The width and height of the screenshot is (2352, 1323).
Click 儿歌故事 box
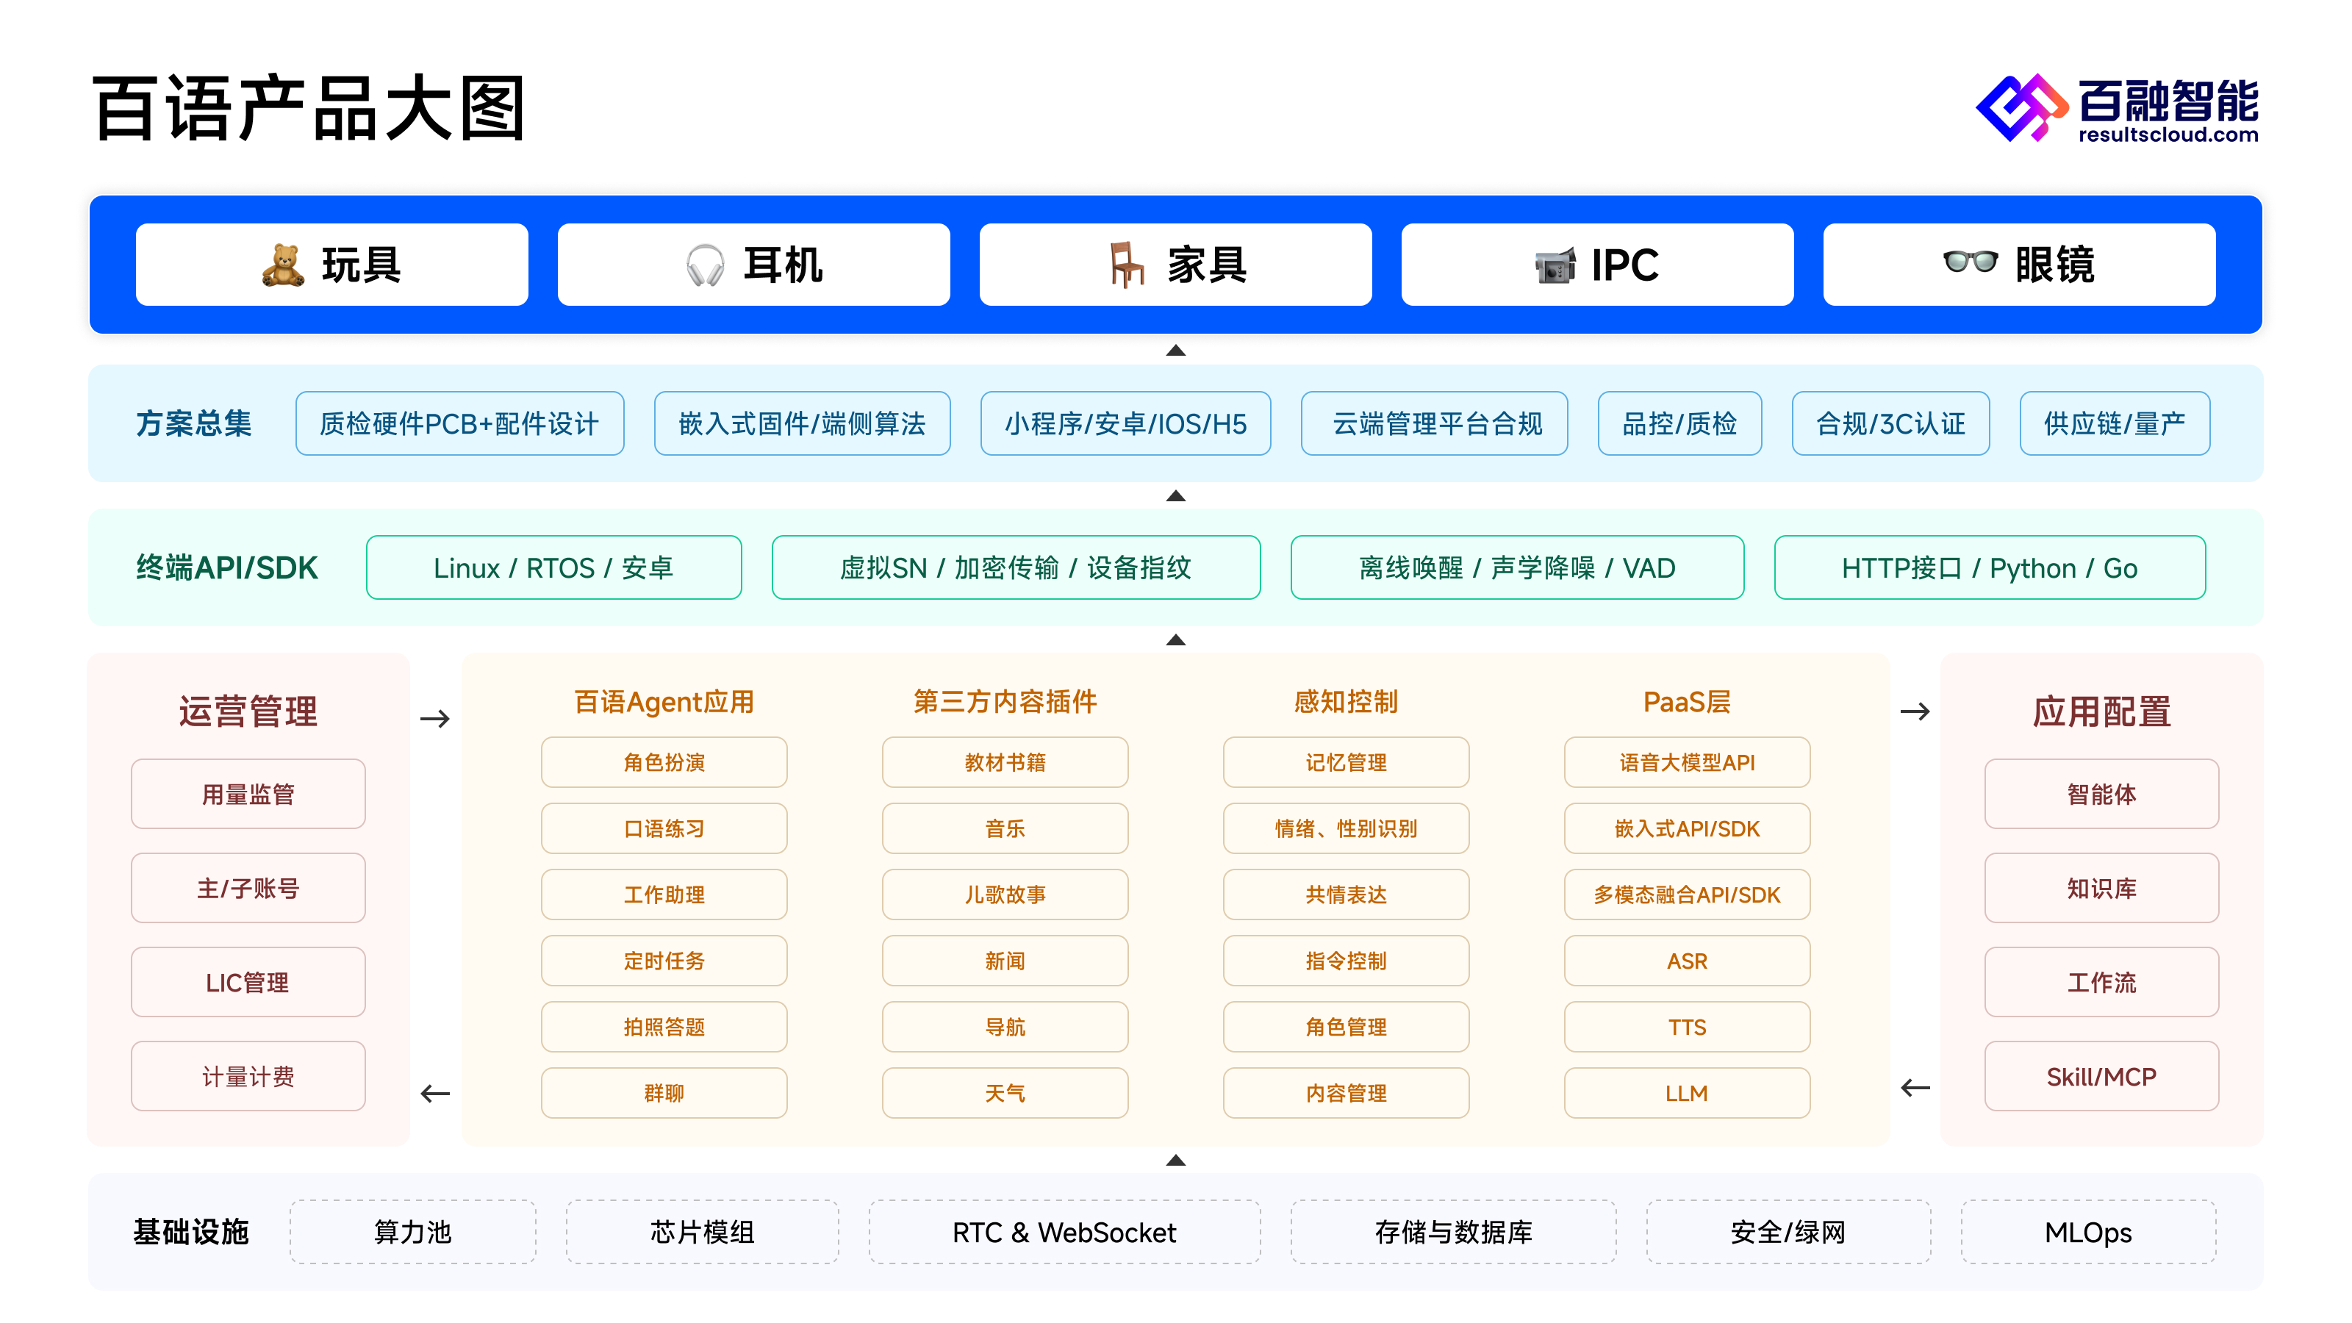(x=1005, y=894)
